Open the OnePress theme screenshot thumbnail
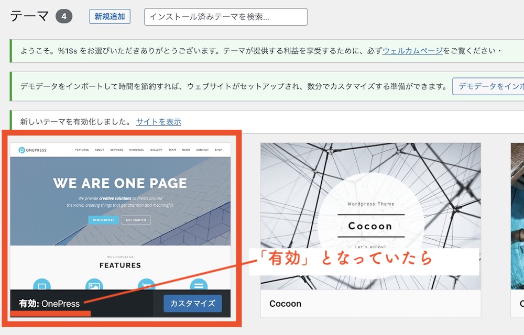The height and width of the screenshot is (335, 524). [121, 216]
